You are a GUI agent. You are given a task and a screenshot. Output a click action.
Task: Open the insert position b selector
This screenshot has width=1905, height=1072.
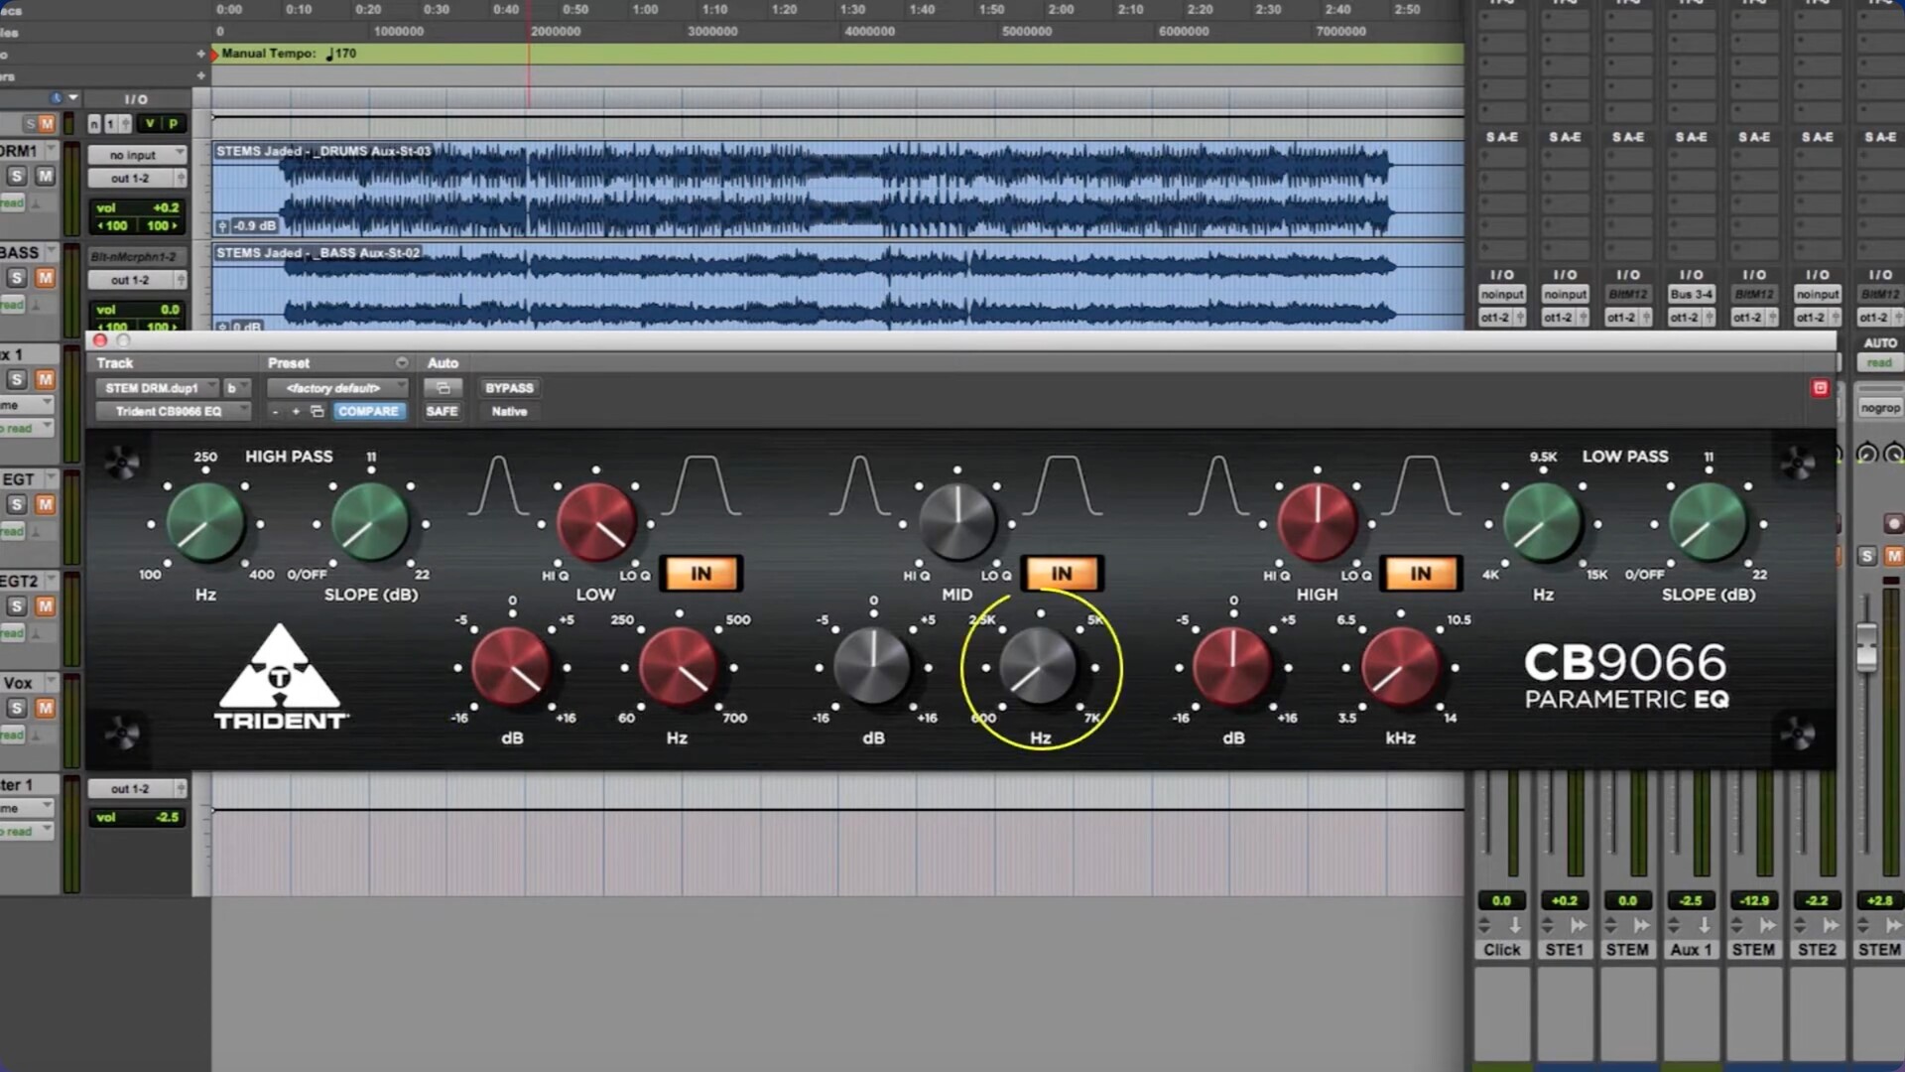click(235, 388)
